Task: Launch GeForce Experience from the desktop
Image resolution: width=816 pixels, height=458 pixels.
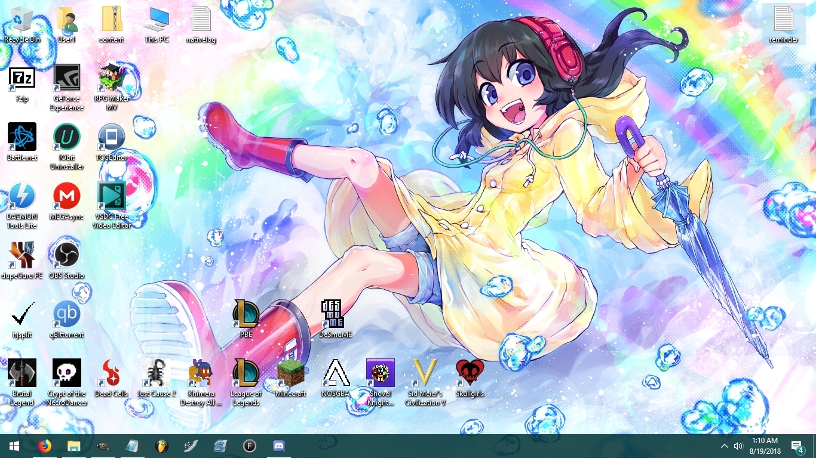Action: 67,87
